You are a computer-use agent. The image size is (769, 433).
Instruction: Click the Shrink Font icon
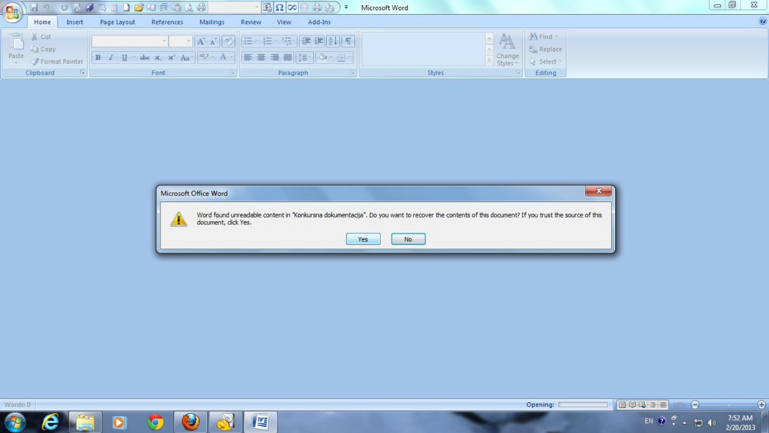tap(213, 41)
